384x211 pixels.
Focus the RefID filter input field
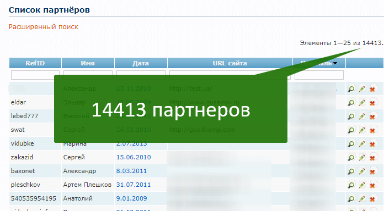tap(35, 75)
